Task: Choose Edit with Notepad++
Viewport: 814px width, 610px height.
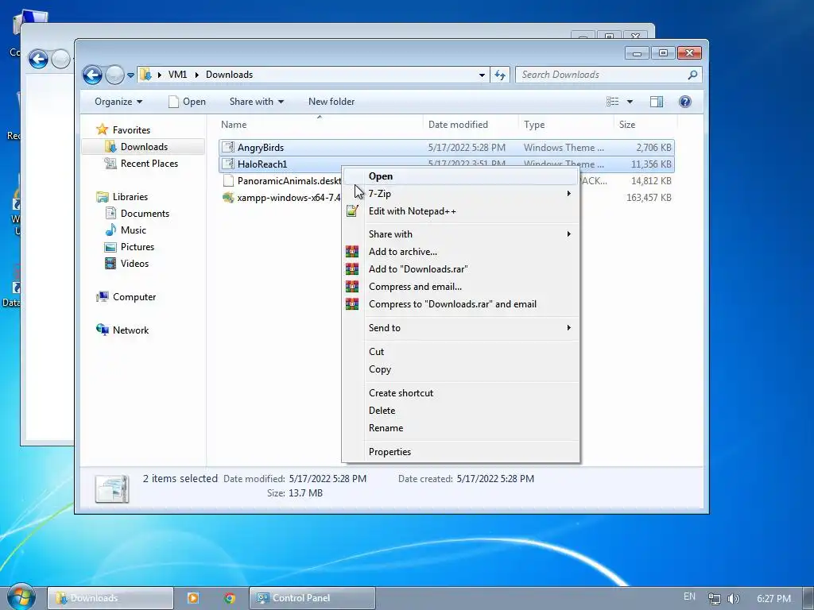Action: coord(460,211)
